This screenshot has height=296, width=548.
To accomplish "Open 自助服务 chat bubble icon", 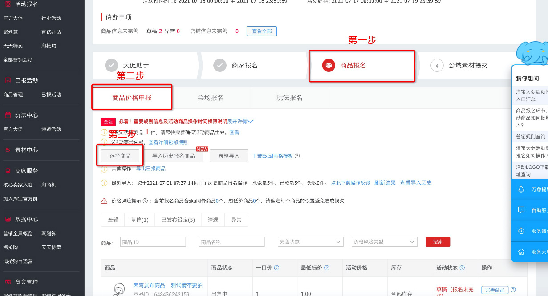I will tap(521, 211).
